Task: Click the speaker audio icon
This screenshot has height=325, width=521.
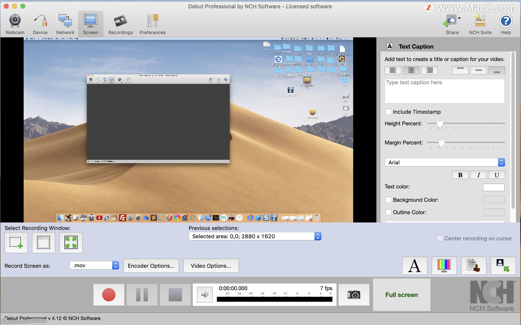Action: coord(205,295)
